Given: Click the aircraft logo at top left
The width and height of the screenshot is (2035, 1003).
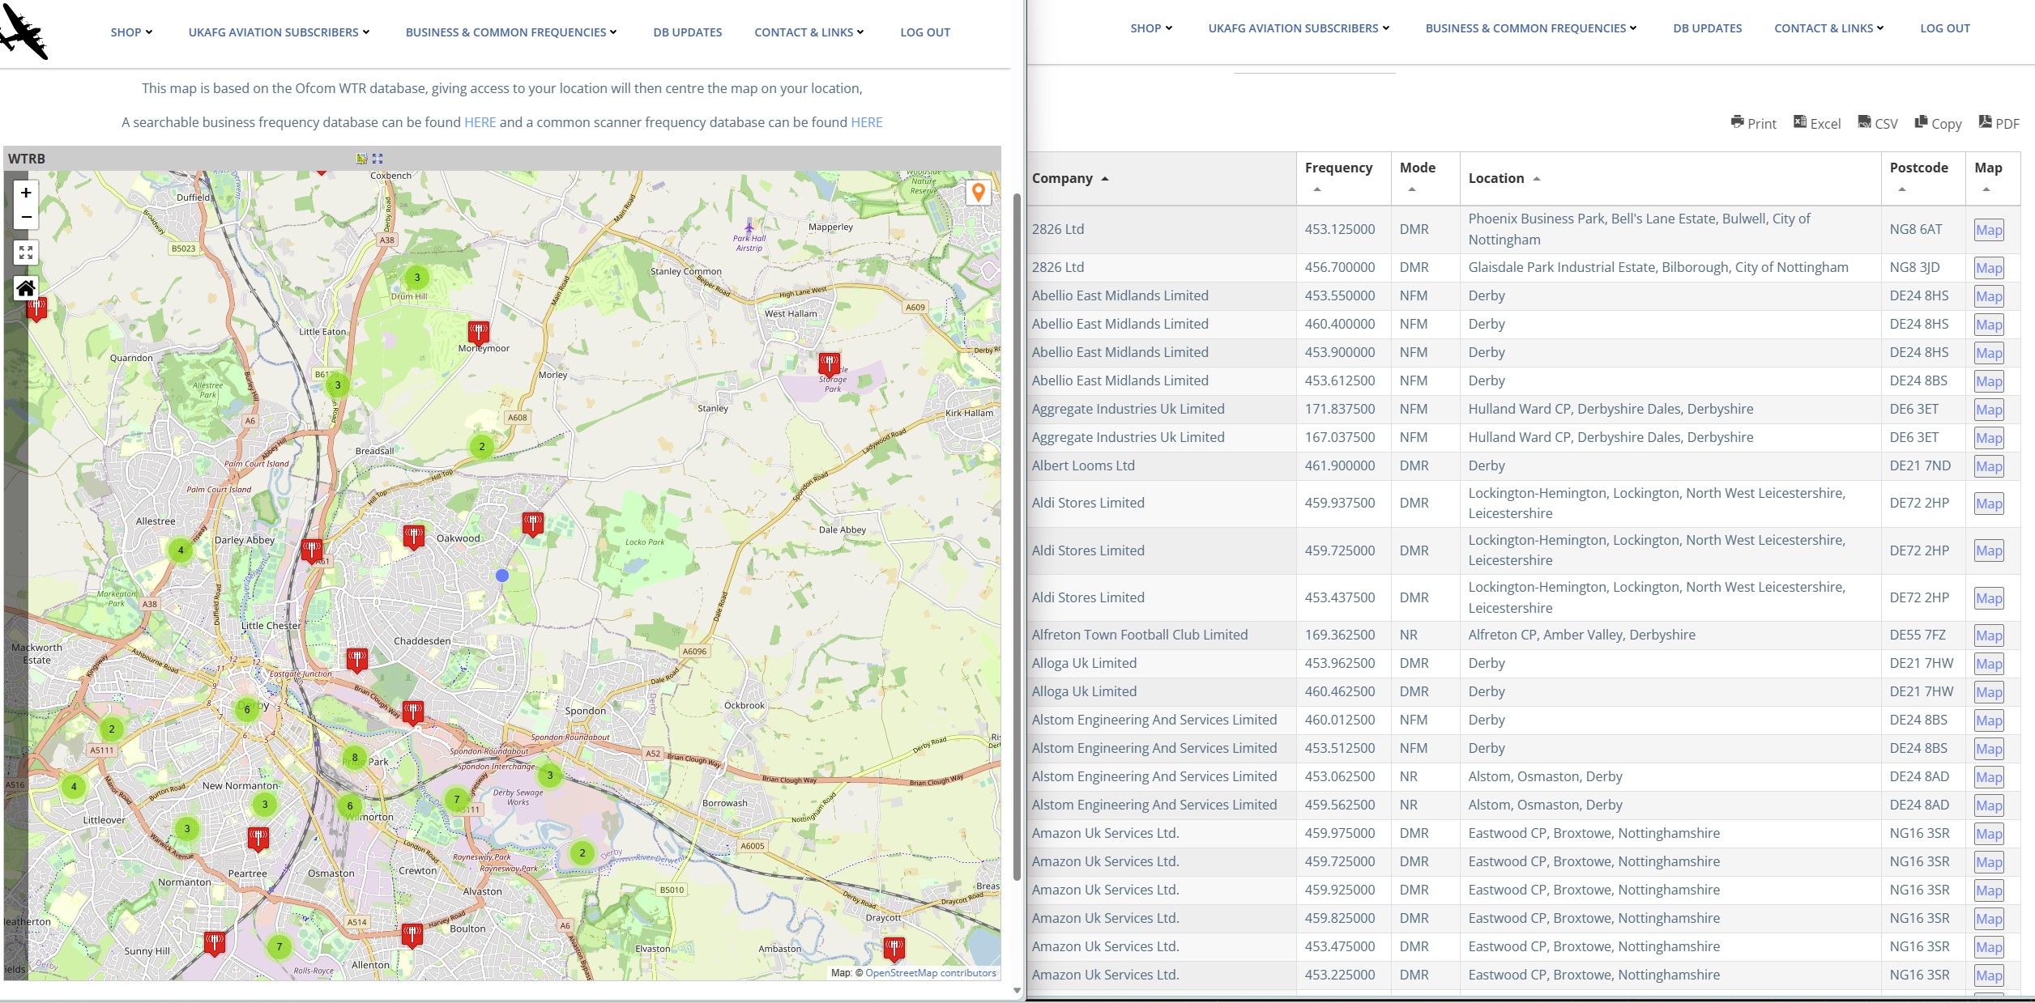Looking at the screenshot, I should point(24,31).
